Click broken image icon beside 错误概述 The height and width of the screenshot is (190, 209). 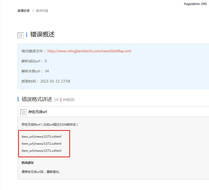[x=21, y=35]
